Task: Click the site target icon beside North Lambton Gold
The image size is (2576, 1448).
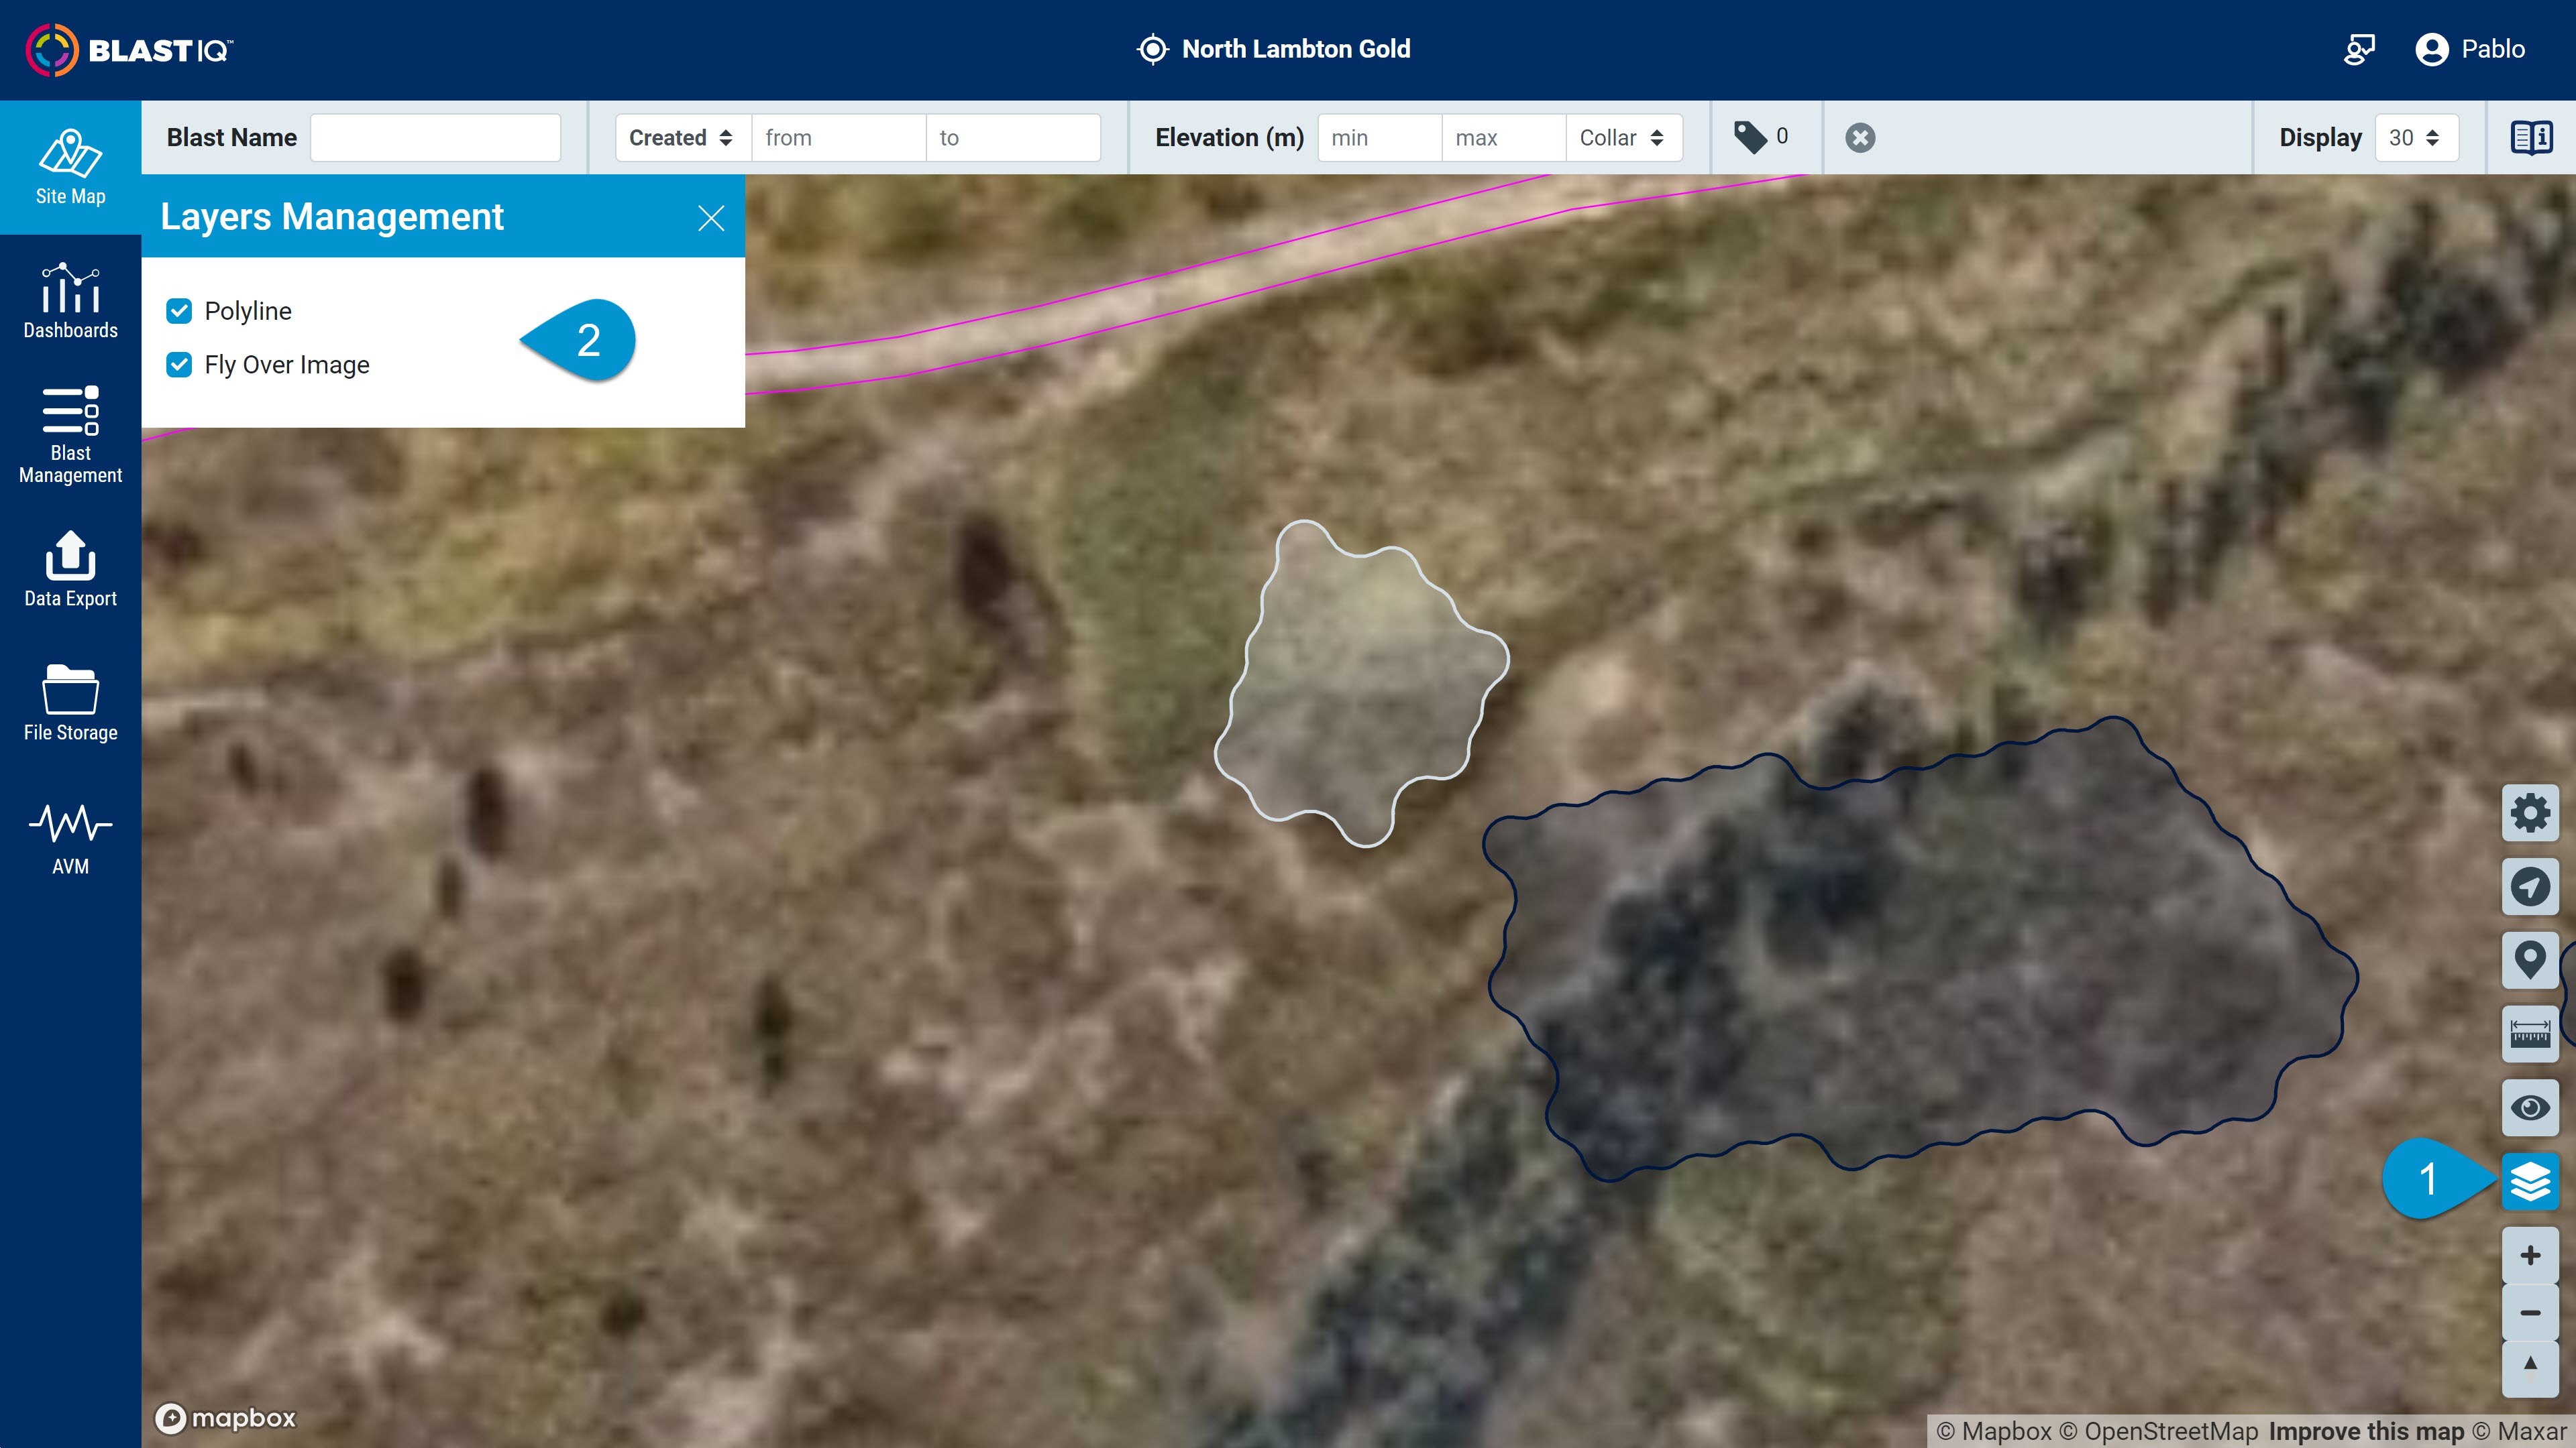Action: (x=1152, y=49)
